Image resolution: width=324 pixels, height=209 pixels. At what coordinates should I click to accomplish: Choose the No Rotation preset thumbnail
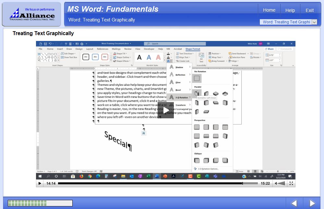point(197,78)
